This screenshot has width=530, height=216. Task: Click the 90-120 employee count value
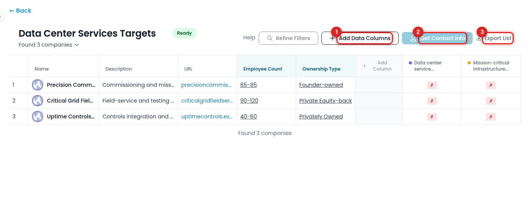pos(249,101)
